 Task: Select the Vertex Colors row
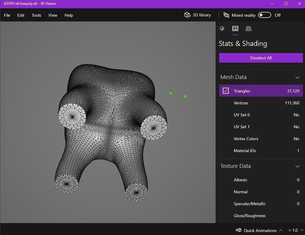point(261,139)
